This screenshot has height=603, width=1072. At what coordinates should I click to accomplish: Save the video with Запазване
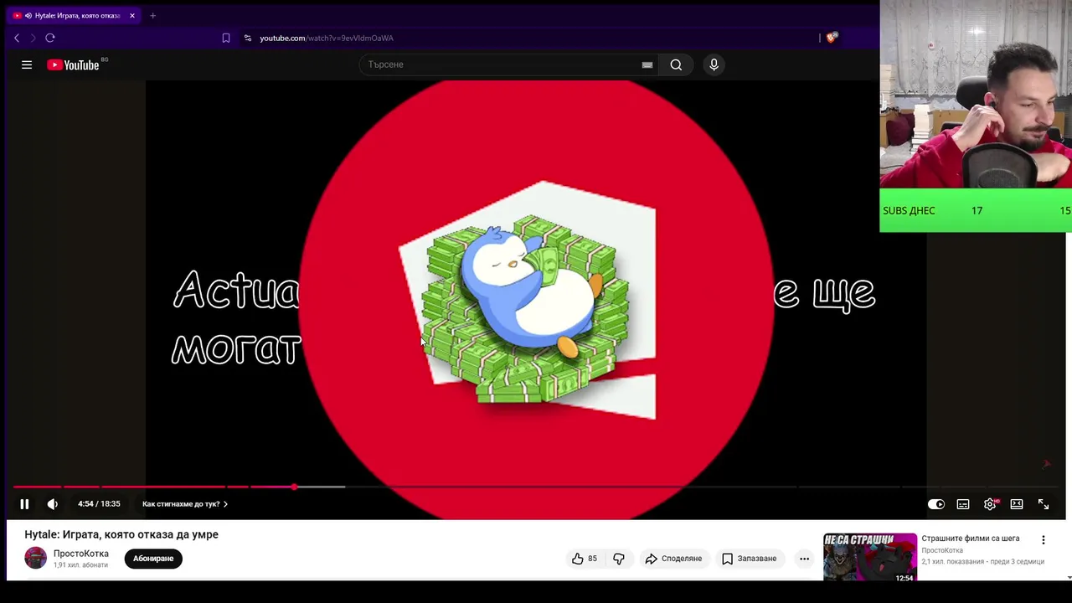click(x=749, y=559)
